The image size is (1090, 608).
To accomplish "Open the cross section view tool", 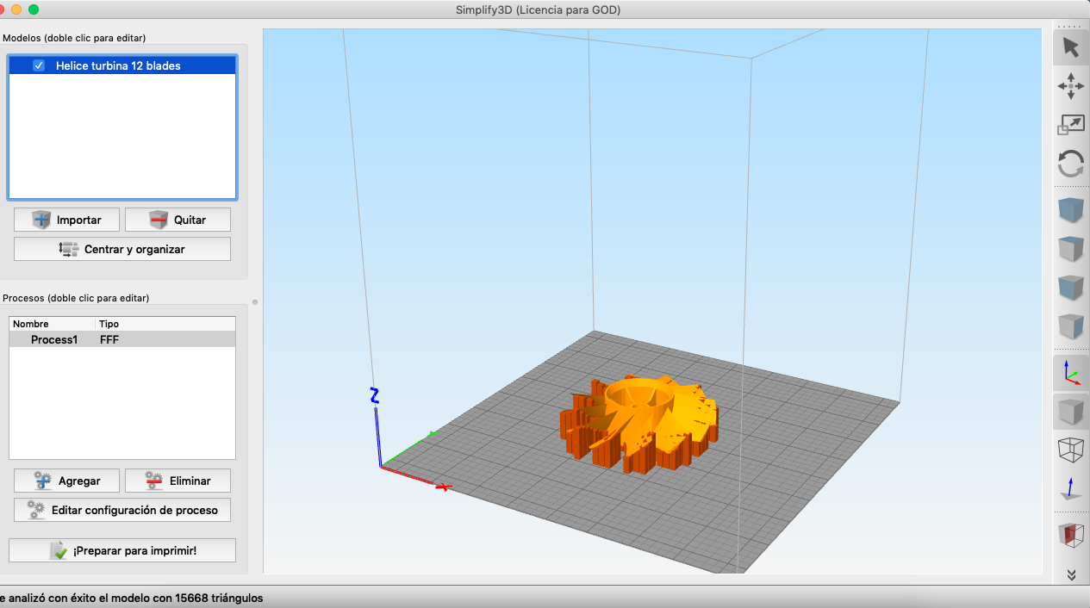I will pyautogui.click(x=1070, y=535).
